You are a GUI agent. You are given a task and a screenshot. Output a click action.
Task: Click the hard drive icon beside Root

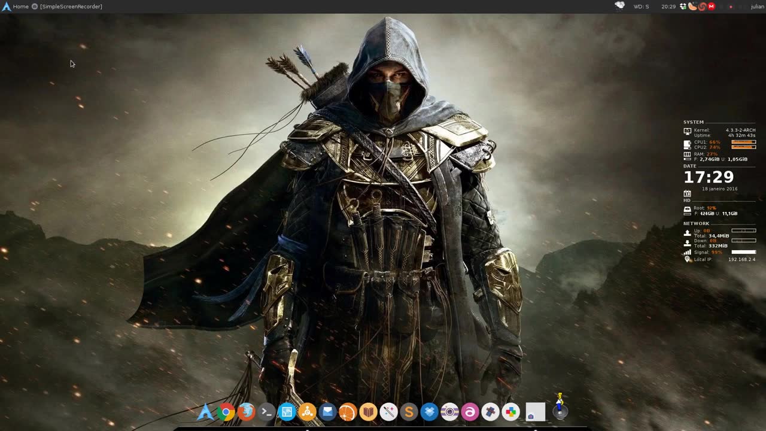tap(687, 211)
